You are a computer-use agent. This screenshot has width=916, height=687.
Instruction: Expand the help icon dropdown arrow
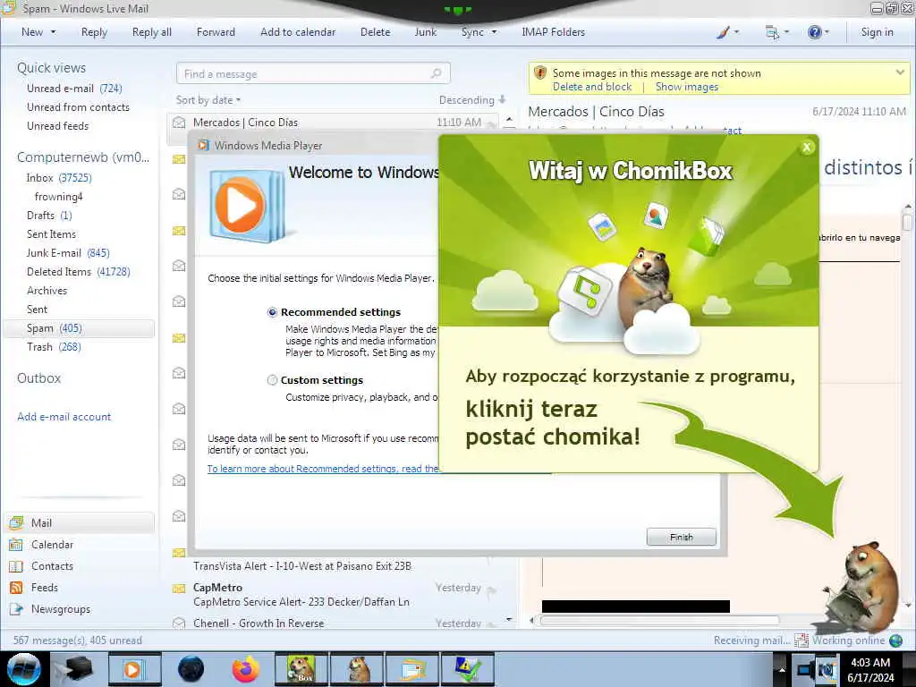827,32
